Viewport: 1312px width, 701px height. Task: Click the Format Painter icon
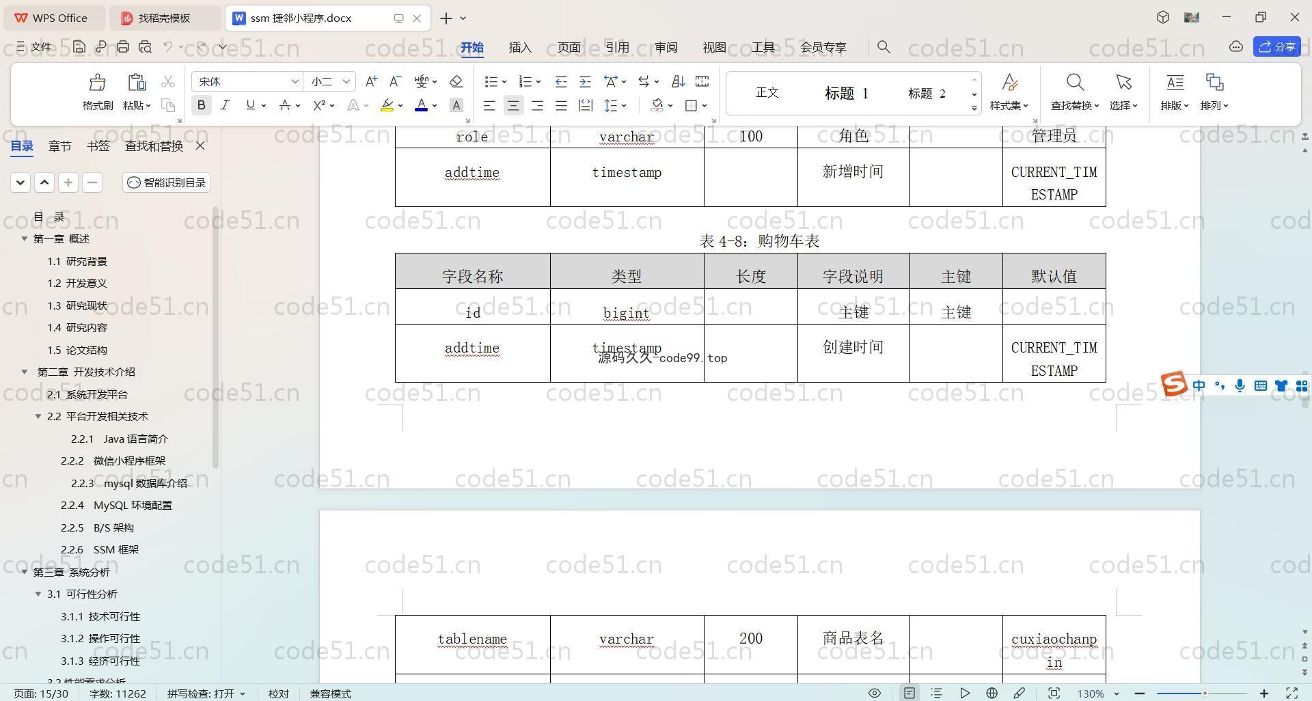tap(97, 83)
